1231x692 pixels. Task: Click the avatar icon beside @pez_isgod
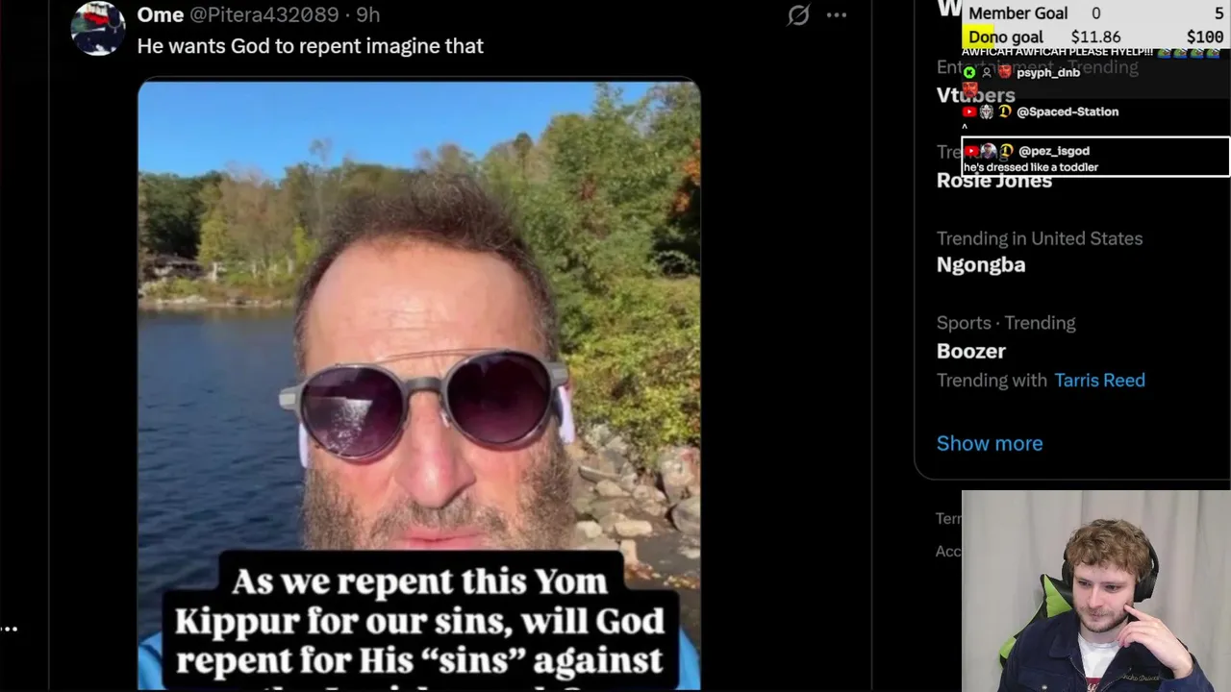(x=989, y=151)
